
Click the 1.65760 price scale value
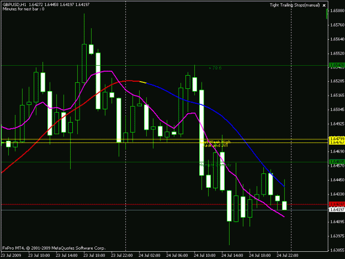click(337, 25)
